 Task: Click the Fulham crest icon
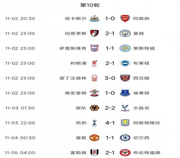coord(94,153)
